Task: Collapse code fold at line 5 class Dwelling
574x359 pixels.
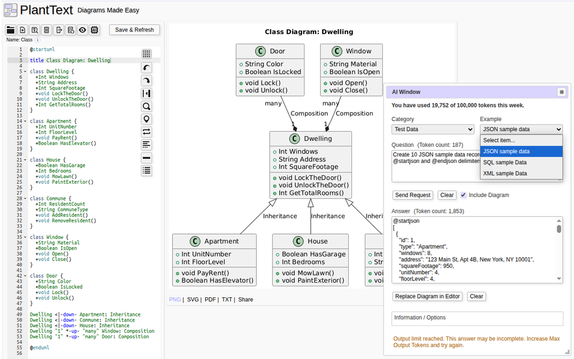Action: [x=25, y=72]
